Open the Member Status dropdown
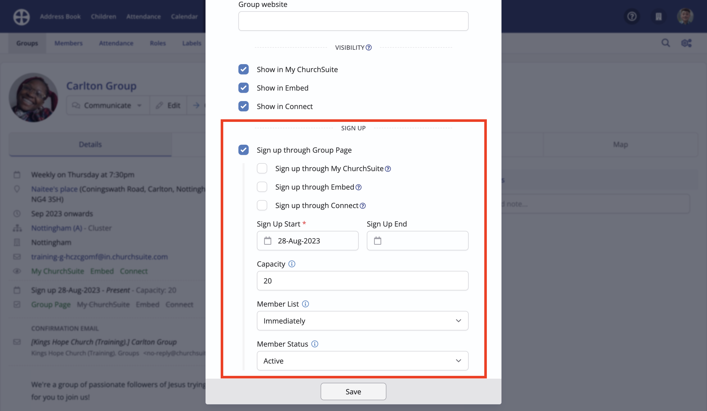 [x=362, y=361]
